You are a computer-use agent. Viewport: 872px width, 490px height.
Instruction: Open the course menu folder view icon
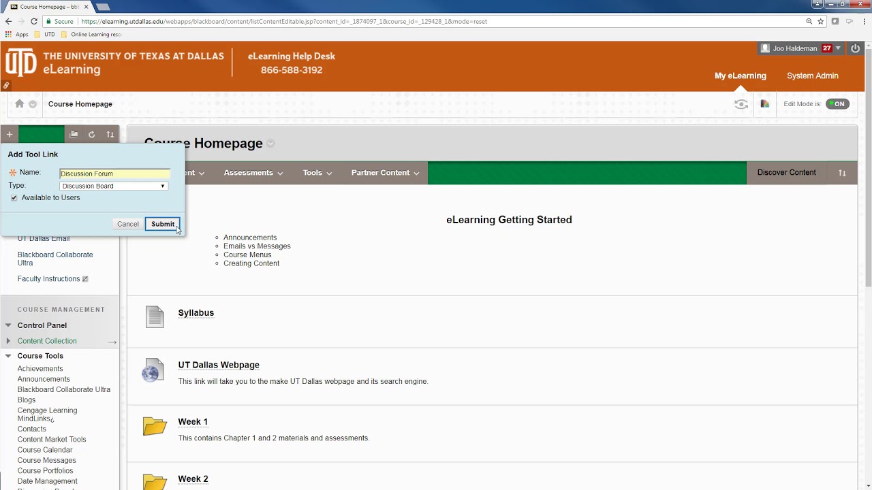[x=74, y=135]
